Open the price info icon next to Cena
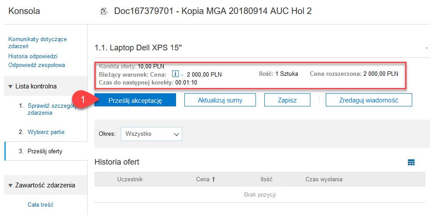Image resolution: width=439 pixels, height=215 pixels. click(175, 74)
